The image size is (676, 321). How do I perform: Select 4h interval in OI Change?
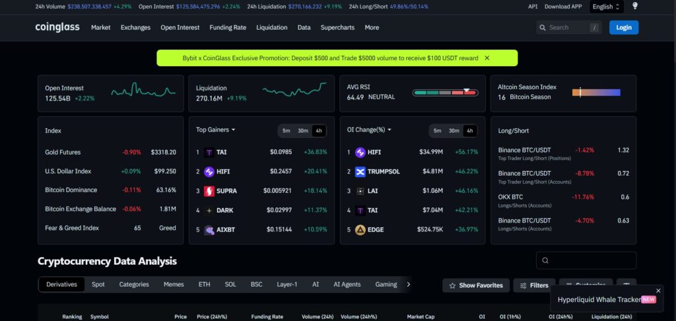click(469, 131)
